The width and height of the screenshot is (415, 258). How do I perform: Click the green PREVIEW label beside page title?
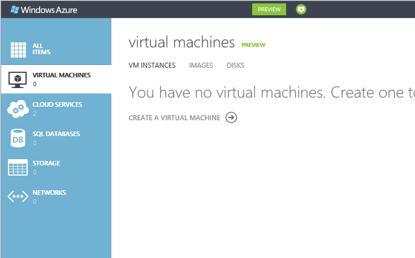(x=253, y=45)
